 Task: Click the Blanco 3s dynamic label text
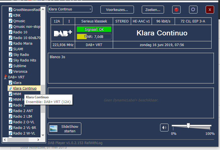click(57, 57)
